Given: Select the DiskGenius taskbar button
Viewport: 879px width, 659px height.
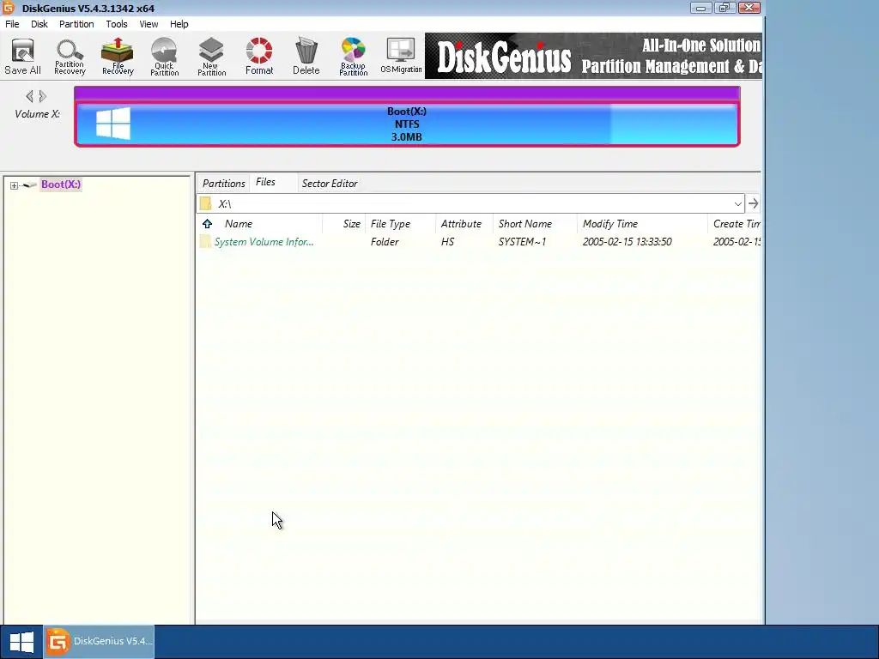Looking at the screenshot, I should (100, 642).
